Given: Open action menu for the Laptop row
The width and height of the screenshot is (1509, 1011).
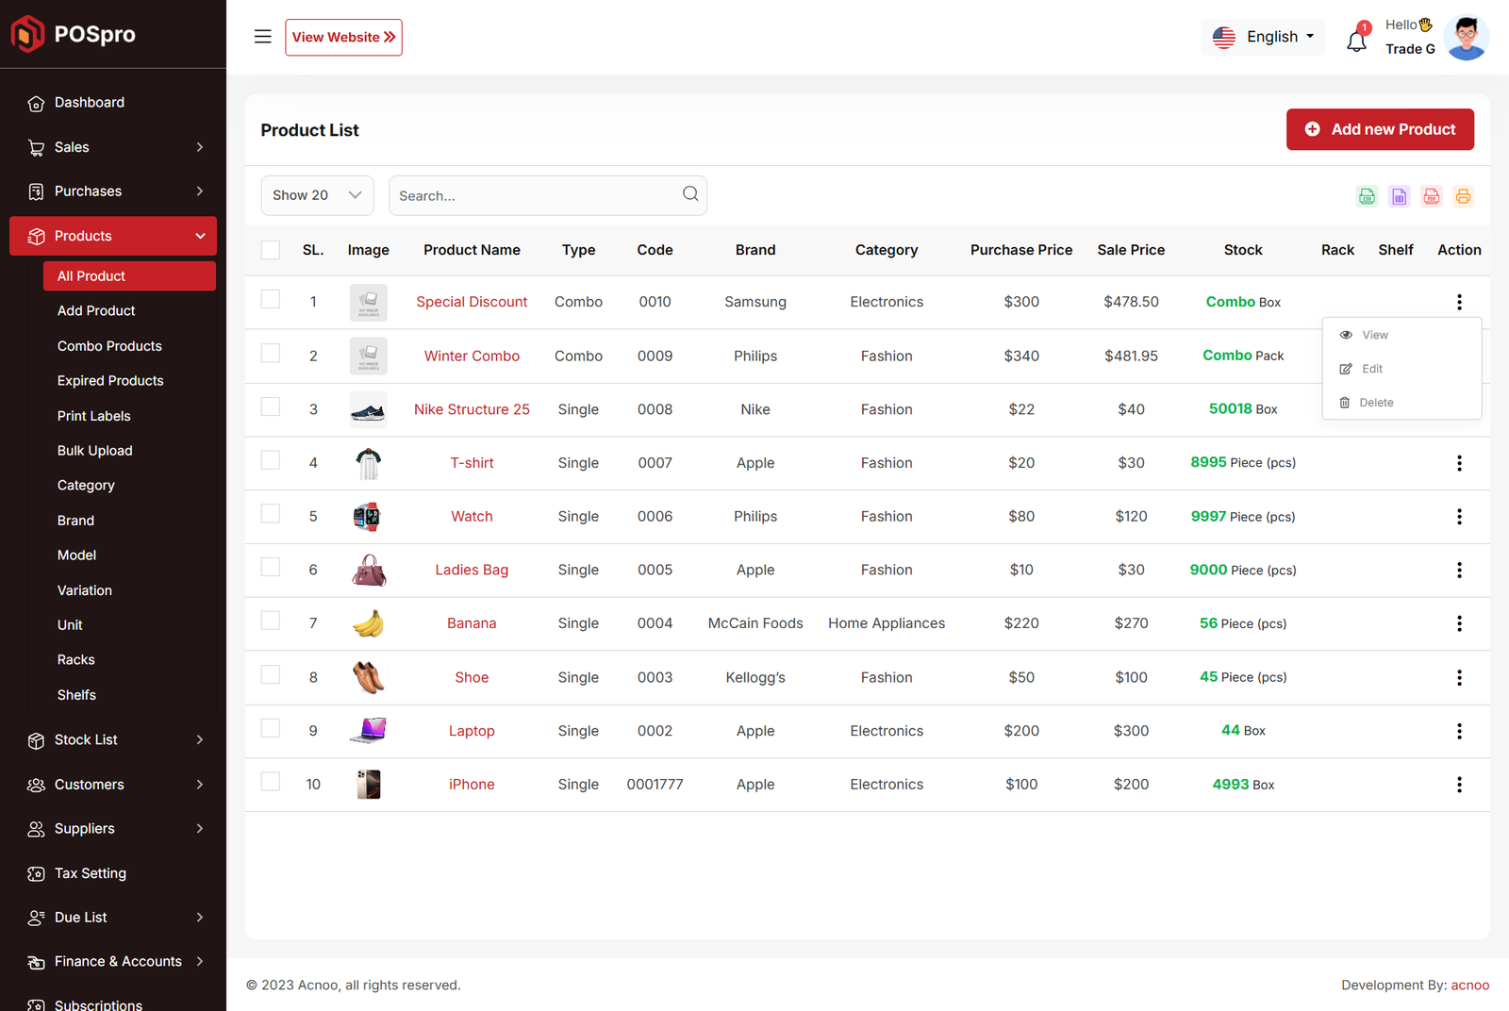Looking at the screenshot, I should coord(1458,731).
